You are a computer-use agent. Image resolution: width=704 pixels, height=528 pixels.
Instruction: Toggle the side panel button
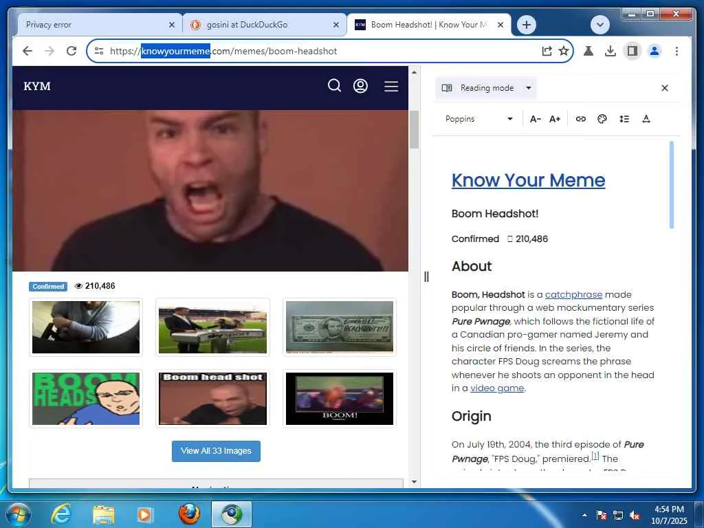632,51
